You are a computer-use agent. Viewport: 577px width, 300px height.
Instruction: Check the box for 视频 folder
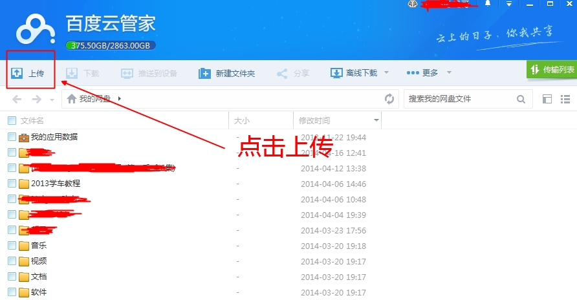pos(12,261)
